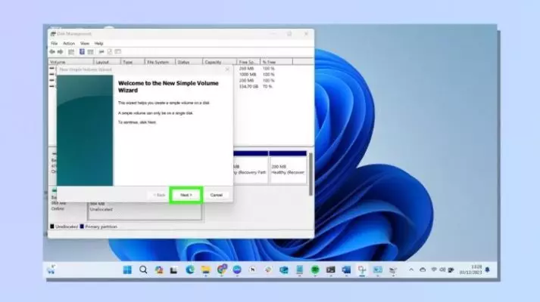This screenshot has height=302, width=540.
Task: Select the 70 % free cell
Action: 267,87
